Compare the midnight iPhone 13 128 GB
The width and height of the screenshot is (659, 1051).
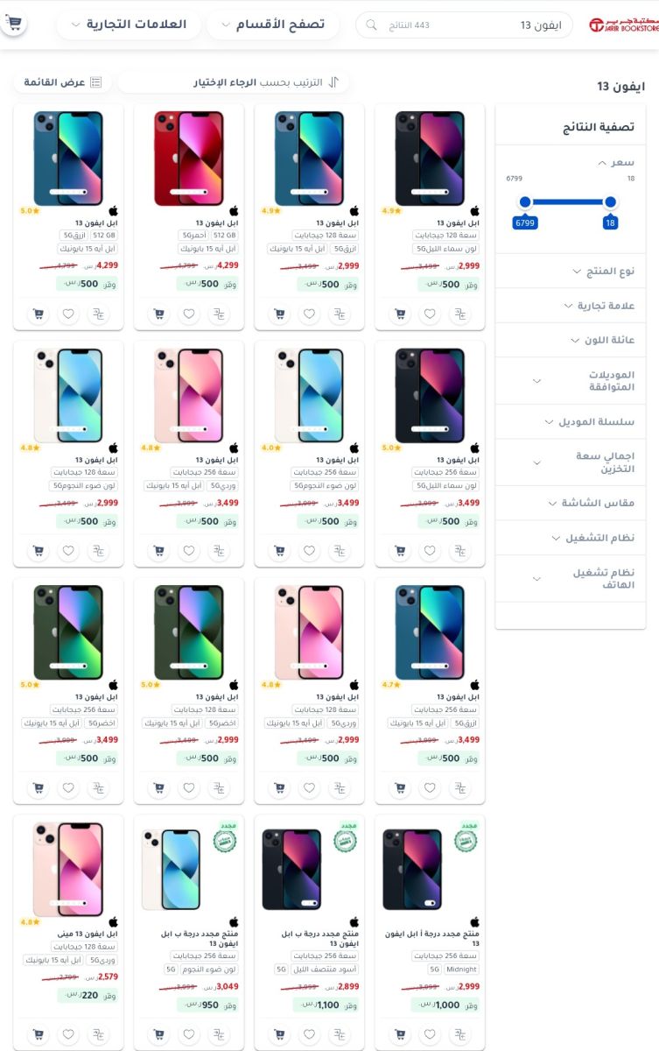459,314
